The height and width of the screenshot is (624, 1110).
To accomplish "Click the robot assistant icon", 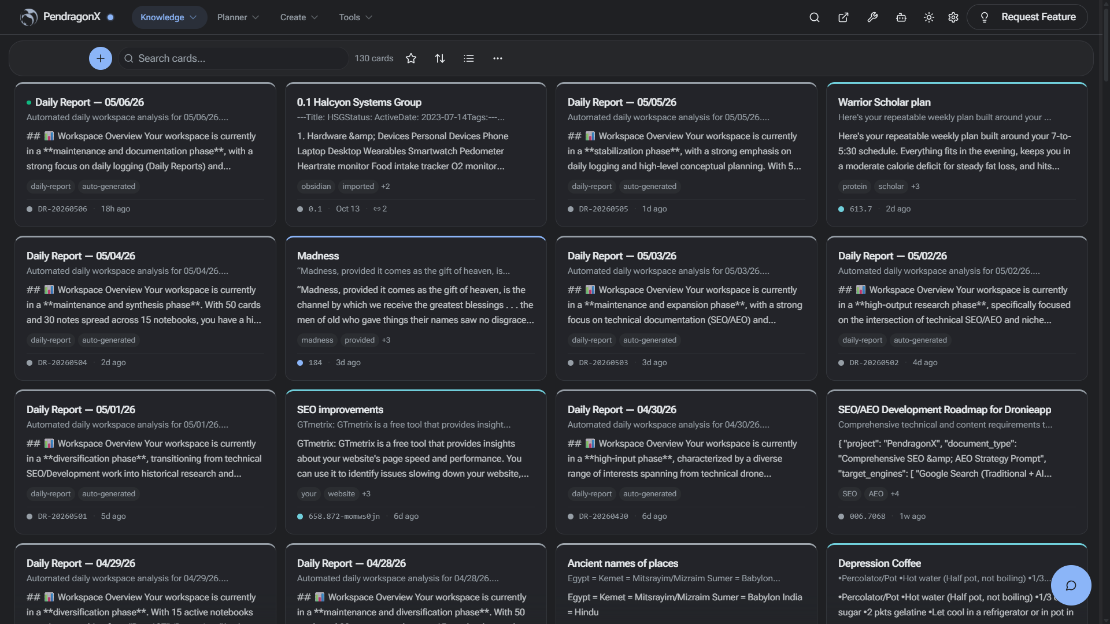I will pyautogui.click(x=901, y=17).
